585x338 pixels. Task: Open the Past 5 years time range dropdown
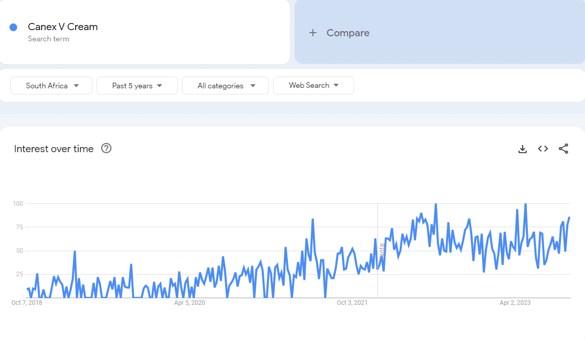click(137, 85)
